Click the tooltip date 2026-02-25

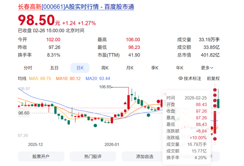coord(196,98)
